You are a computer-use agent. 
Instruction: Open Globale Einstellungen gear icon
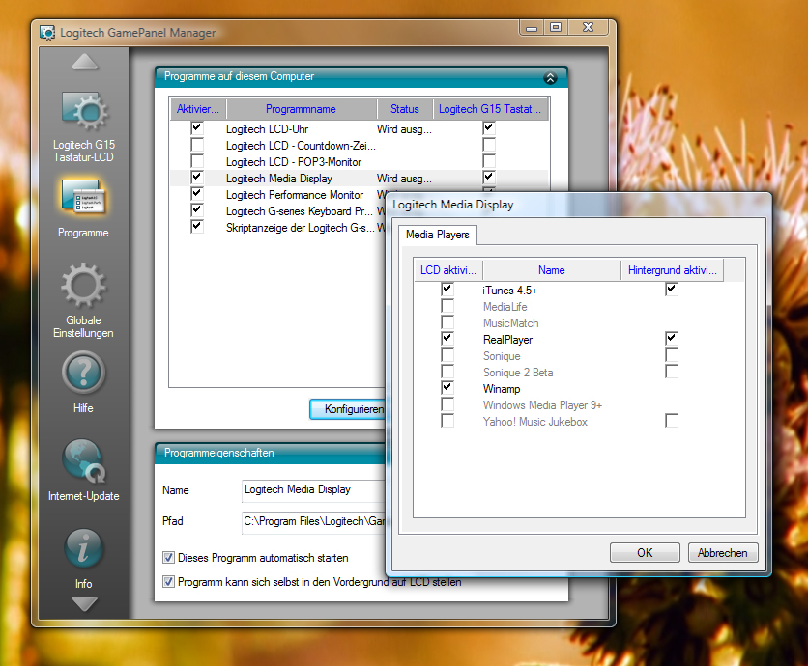pos(83,286)
